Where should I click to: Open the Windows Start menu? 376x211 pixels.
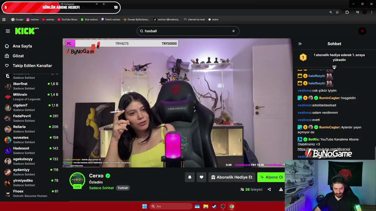(145, 206)
